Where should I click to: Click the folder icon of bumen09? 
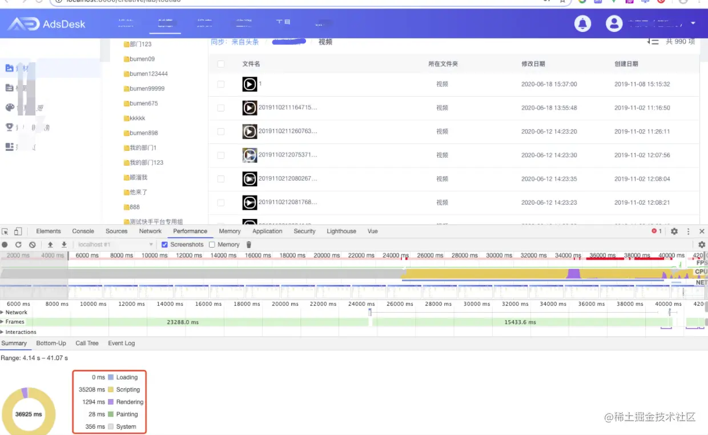click(127, 59)
